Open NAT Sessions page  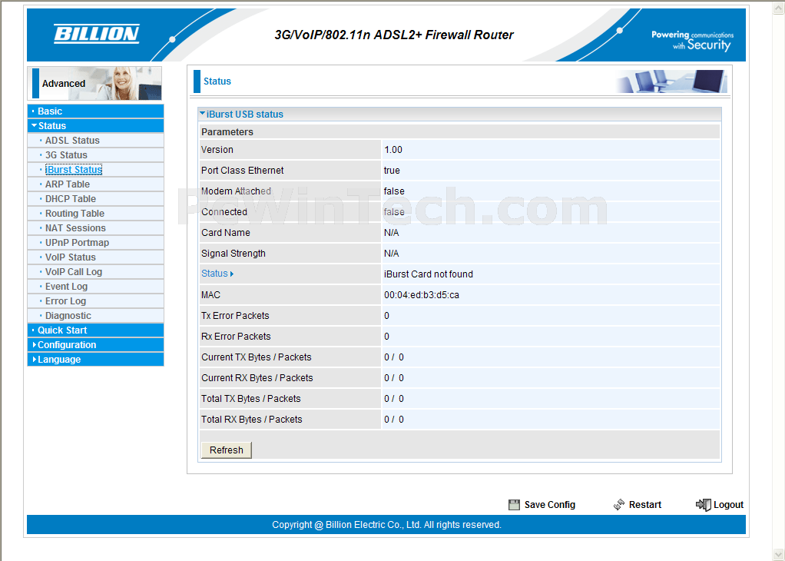(x=75, y=228)
